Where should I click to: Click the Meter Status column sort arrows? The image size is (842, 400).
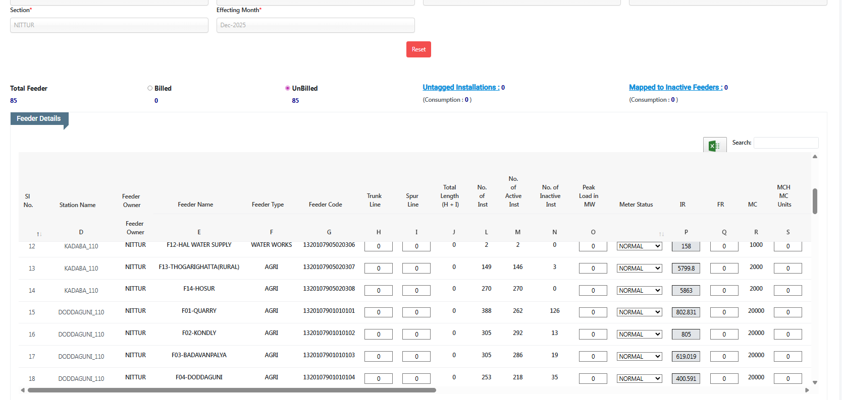(661, 234)
